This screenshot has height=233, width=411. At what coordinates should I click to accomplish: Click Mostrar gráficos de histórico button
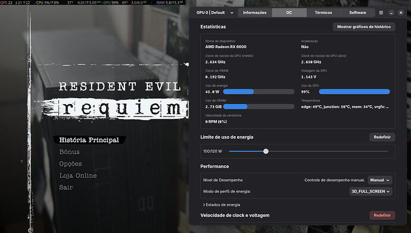click(x=364, y=27)
